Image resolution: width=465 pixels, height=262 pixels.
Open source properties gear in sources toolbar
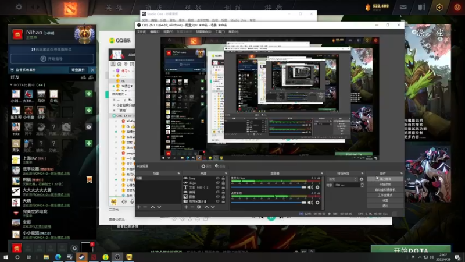199,207
